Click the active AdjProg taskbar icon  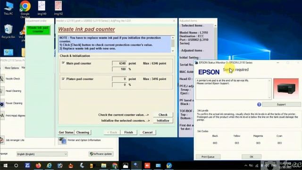click(x=136, y=166)
